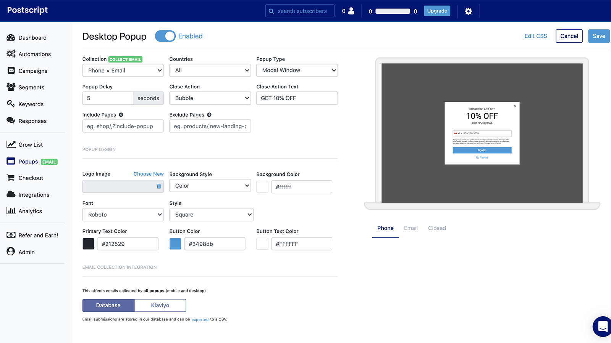Keep Database selected for email collection
Viewport: 611px width, 343px height.
click(108, 305)
